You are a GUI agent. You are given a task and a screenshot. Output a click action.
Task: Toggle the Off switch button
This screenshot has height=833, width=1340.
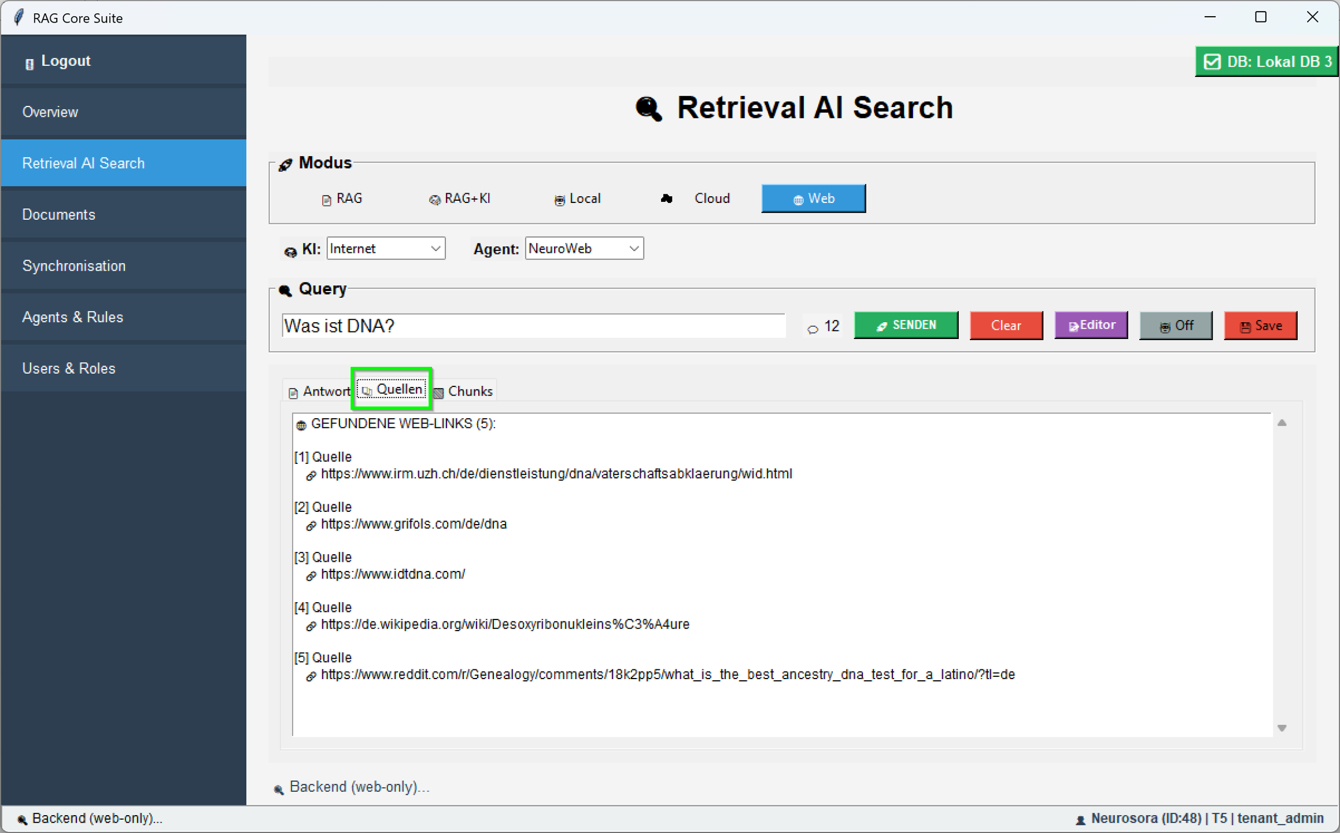tap(1176, 325)
